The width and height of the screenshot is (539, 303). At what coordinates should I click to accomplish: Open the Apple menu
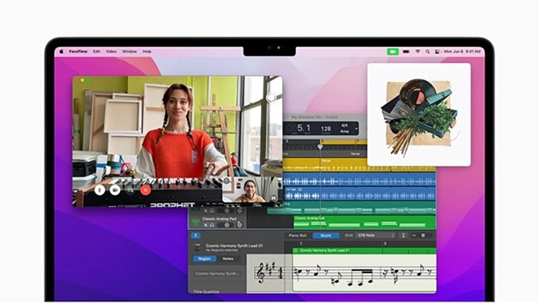[x=61, y=51]
